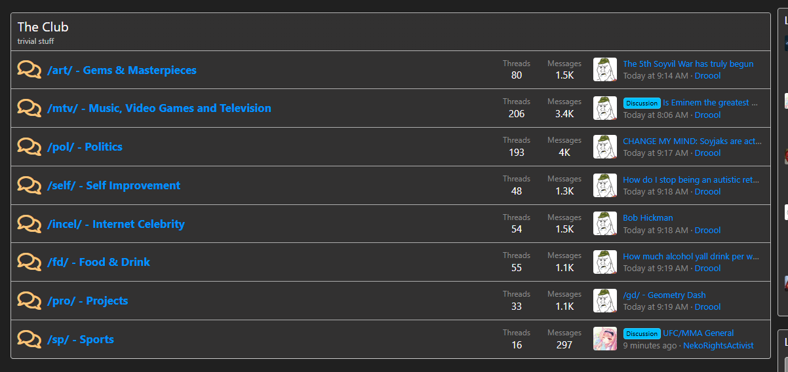Screen dimensions: 788x372
Task: Click the poster avatar in the /art/ row
Action: pyautogui.click(x=604, y=69)
